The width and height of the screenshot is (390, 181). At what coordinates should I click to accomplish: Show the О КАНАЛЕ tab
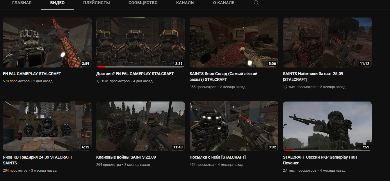click(x=224, y=3)
